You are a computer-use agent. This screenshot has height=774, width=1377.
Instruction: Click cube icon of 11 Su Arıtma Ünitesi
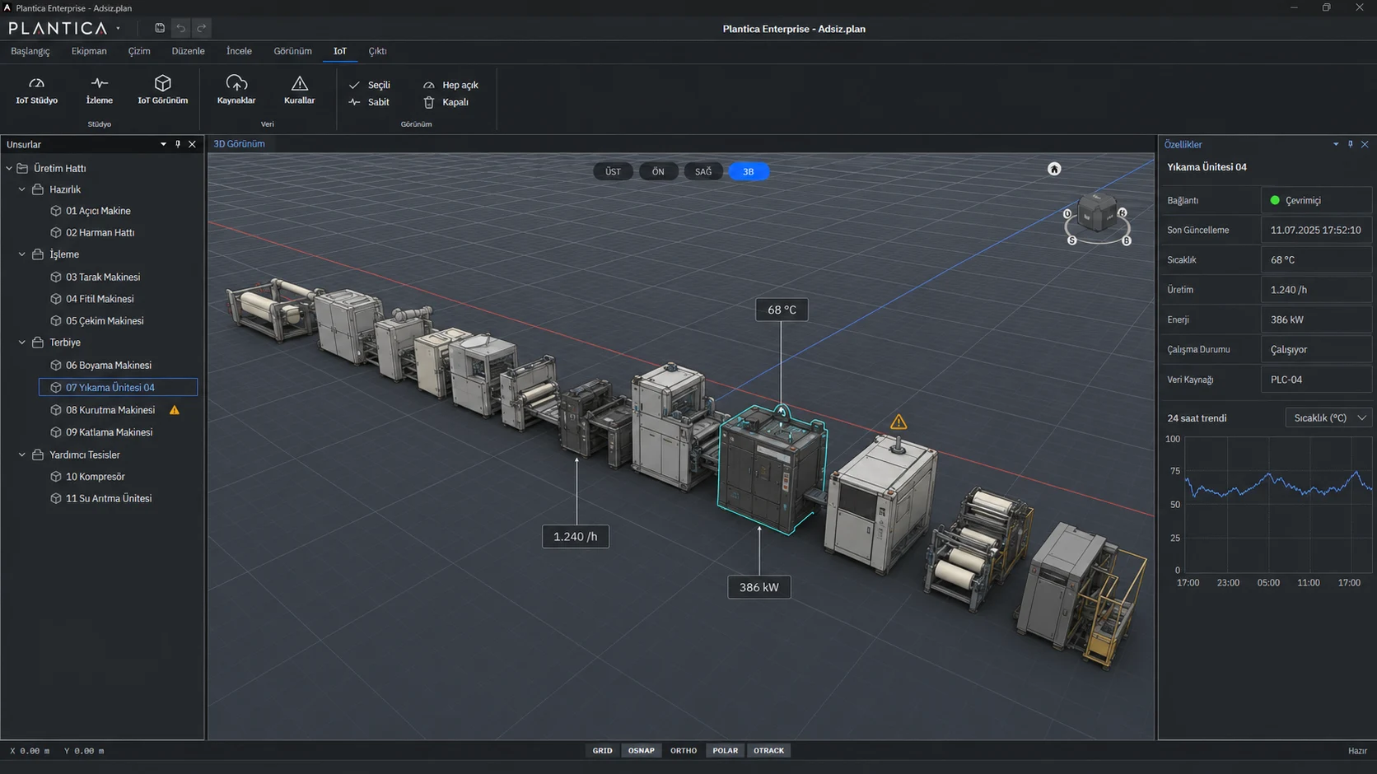click(x=56, y=499)
